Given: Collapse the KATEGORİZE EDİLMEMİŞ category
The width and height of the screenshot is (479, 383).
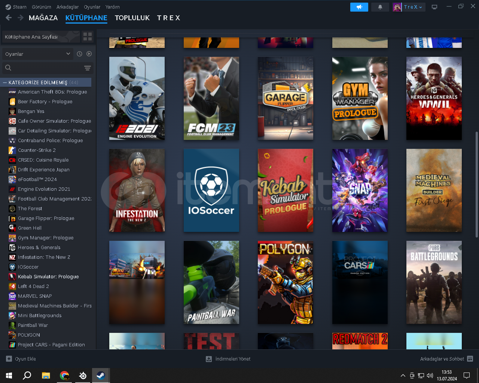Looking at the screenshot, I should [x=5, y=82].
